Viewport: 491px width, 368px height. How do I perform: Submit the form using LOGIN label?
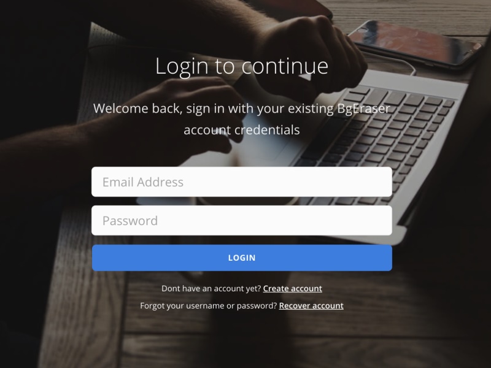click(242, 258)
